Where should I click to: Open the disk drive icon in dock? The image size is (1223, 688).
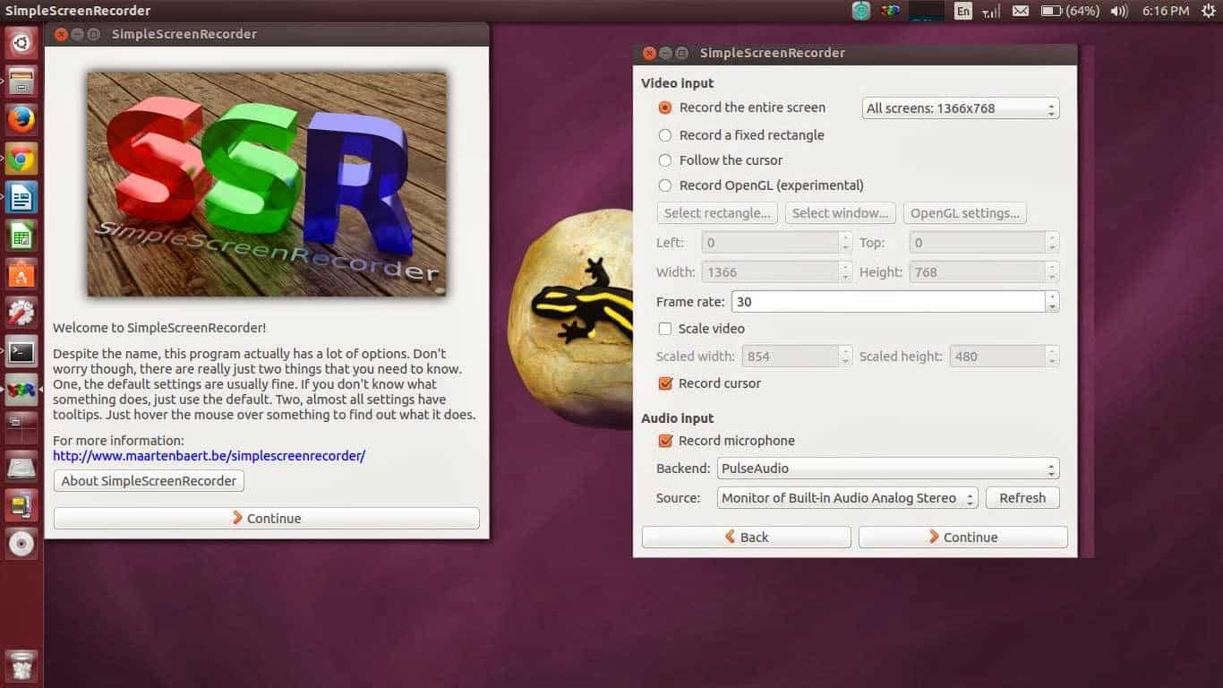pos(21,467)
